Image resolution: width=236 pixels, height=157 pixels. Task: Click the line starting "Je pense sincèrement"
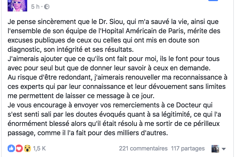pyautogui.click(x=113, y=22)
